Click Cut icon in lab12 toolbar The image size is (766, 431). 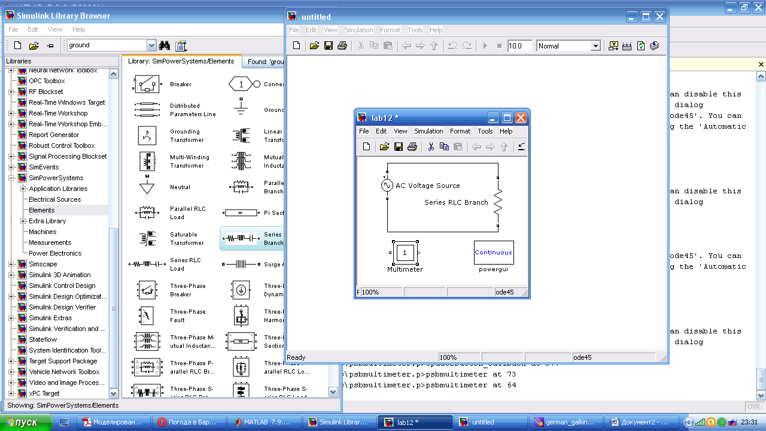(x=430, y=147)
